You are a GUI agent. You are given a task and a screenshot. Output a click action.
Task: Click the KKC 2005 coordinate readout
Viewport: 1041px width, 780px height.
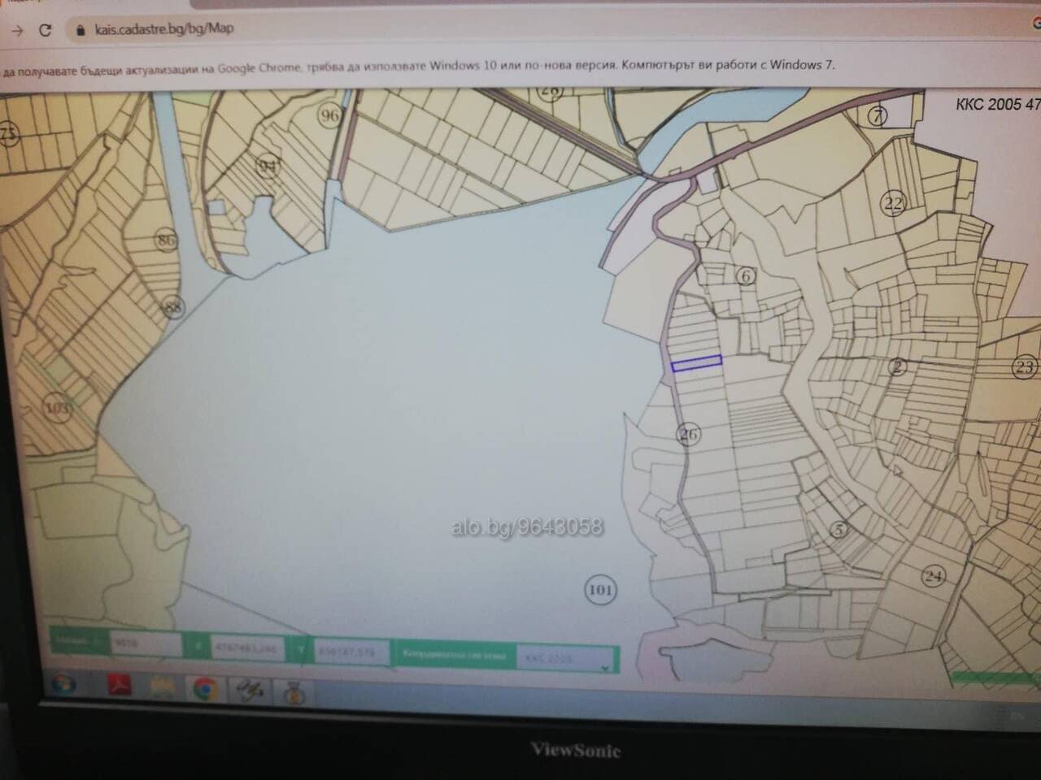[x=998, y=104]
